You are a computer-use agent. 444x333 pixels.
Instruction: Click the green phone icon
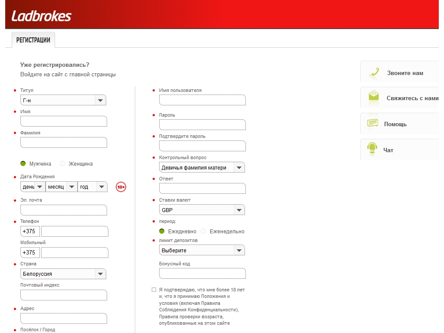373,72
